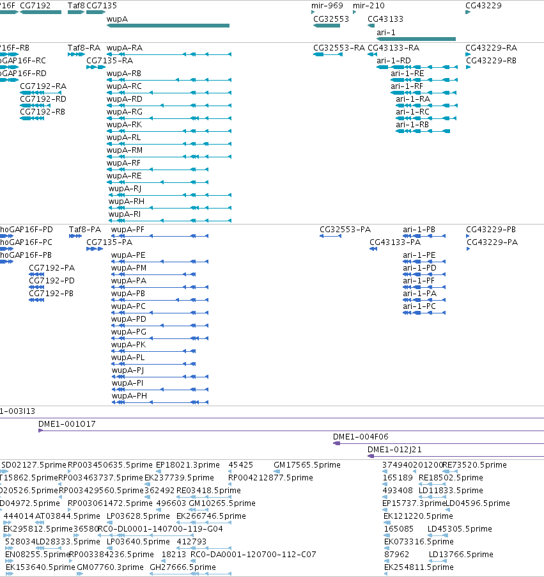The width and height of the screenshot is (544, 577).
Task: Click the CG7135 gene label in top track
Action: point(102,6)
